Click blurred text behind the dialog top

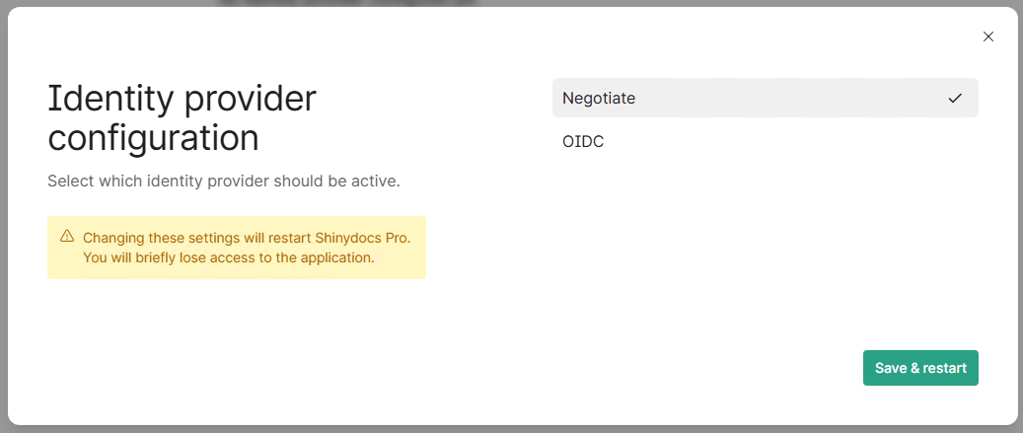click(345, 3)
